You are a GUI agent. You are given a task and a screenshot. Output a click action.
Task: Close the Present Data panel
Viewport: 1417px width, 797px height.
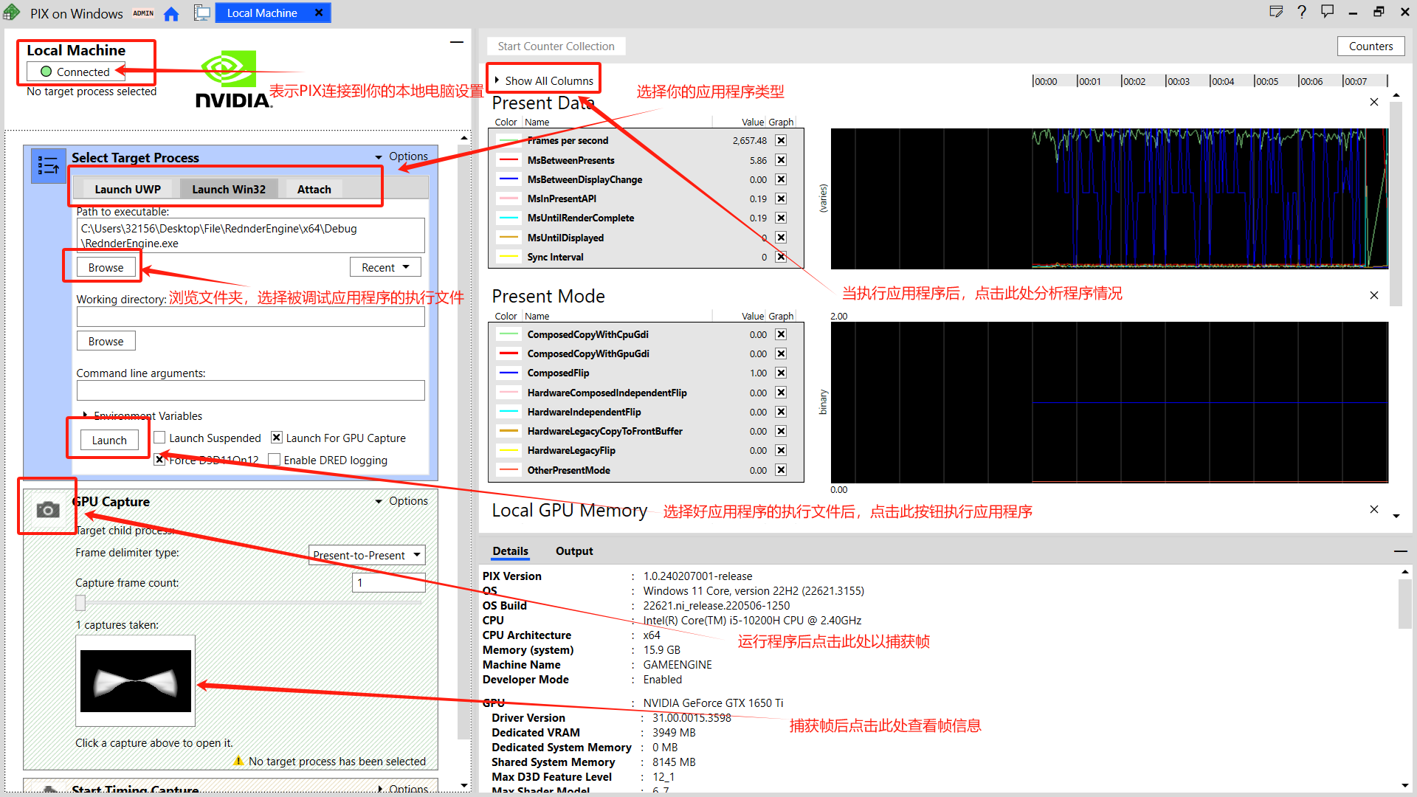tap(1373, 102)
